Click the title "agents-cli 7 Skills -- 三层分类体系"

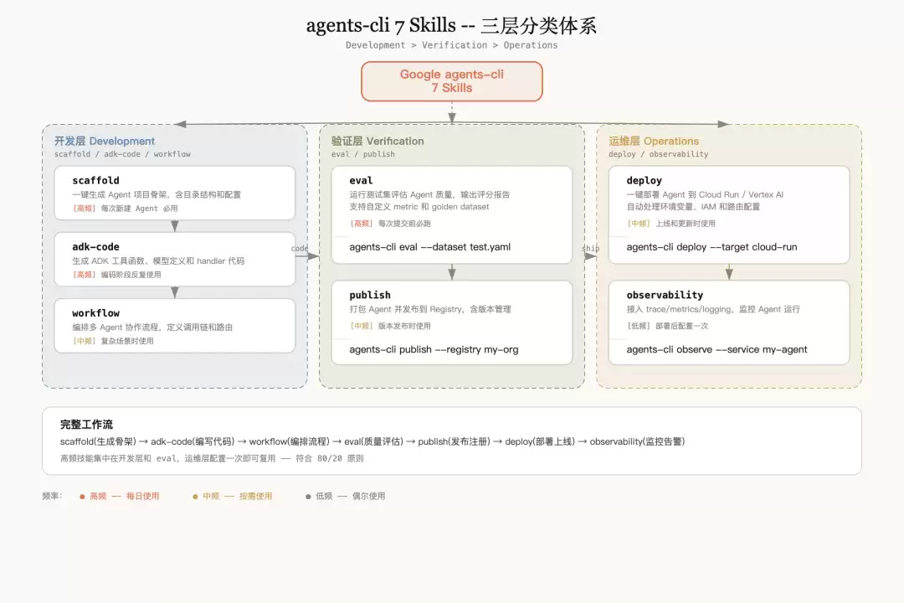pos(451,25)
